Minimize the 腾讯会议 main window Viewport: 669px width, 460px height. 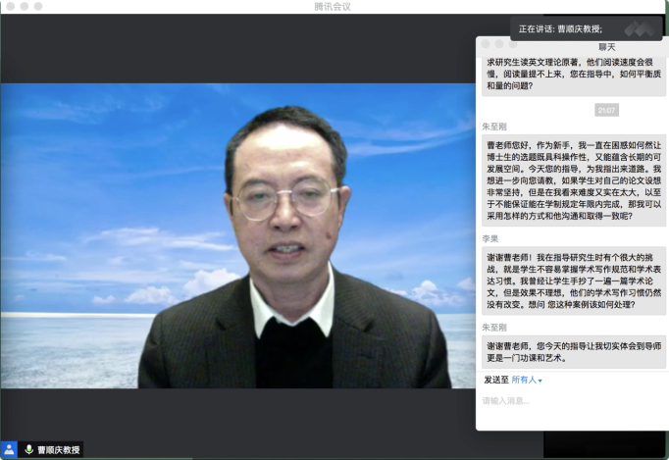tap(24, 6)
